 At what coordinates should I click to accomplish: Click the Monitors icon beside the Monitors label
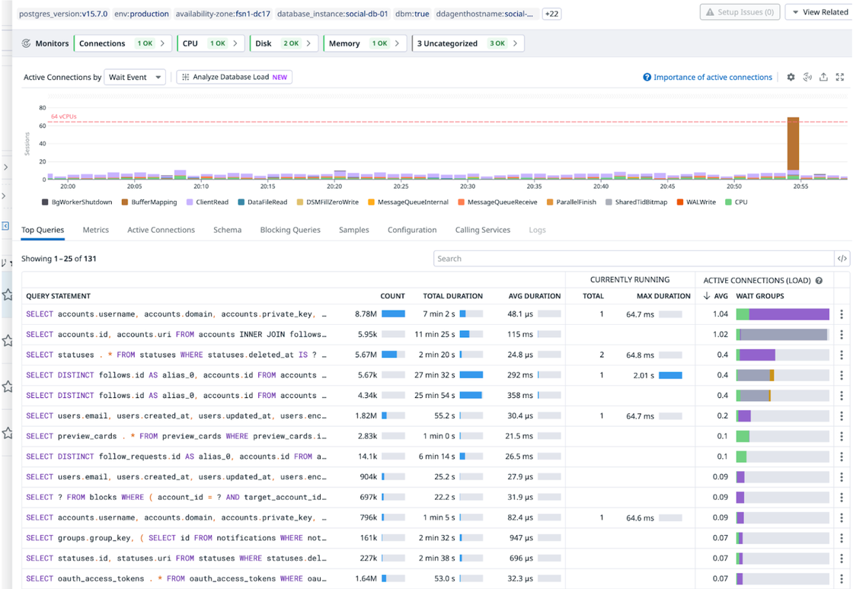pos(26,43)
